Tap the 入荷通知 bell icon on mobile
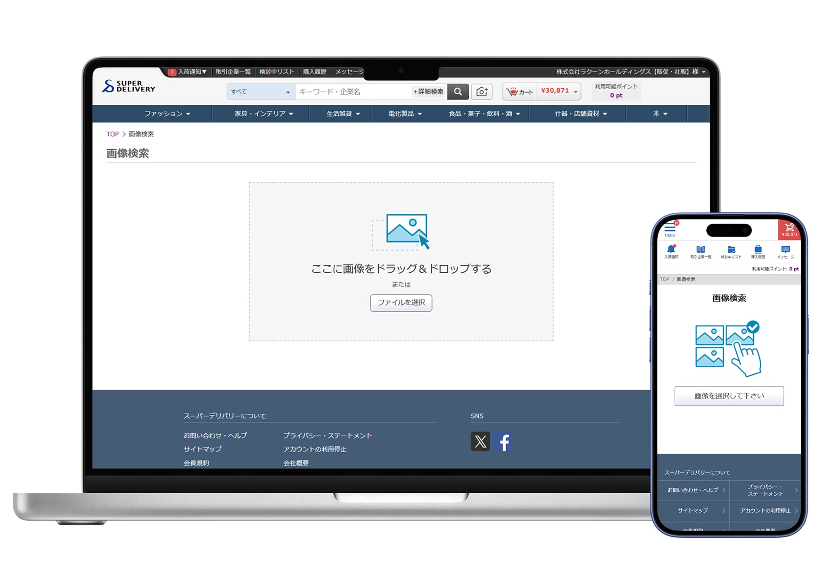This screenshot has width=824, height=568. pos(671,250)
